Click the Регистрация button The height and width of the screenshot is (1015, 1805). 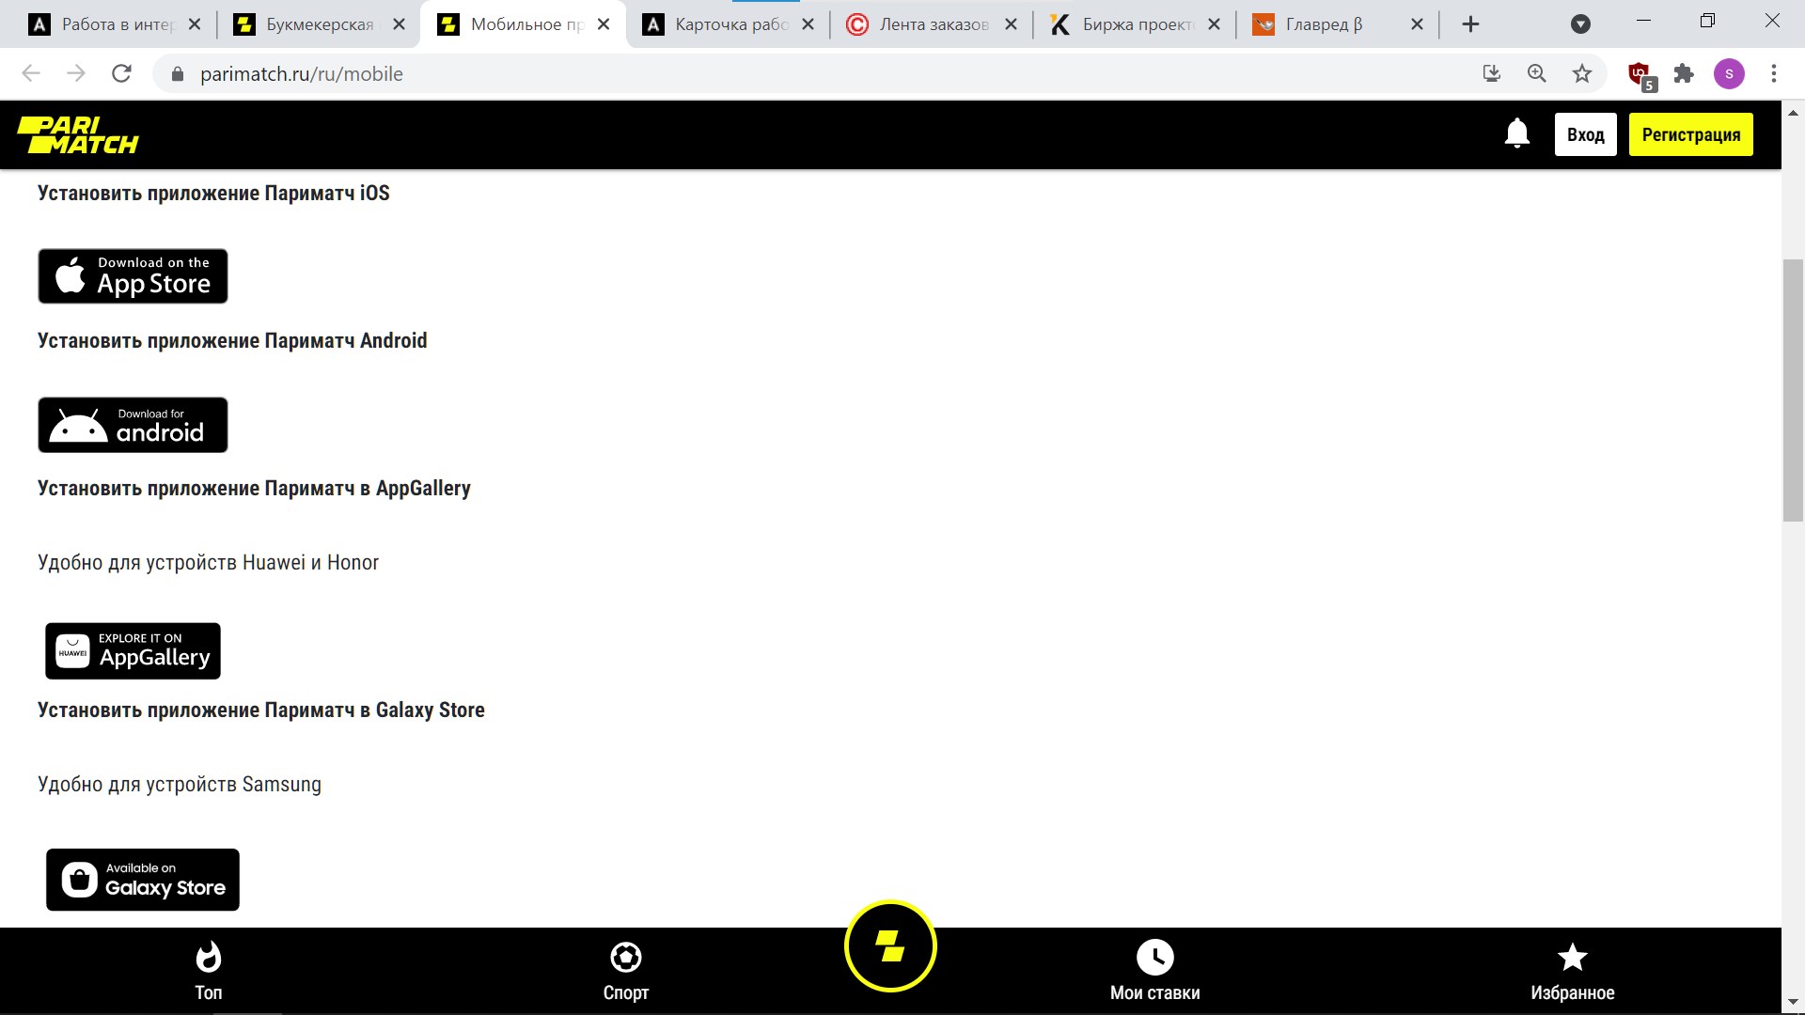(x=1690, y=134)
